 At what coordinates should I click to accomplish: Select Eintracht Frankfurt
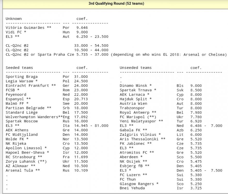pyautogui.click(x=27, y=86)
